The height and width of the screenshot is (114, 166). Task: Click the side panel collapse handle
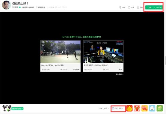[165, 61]
